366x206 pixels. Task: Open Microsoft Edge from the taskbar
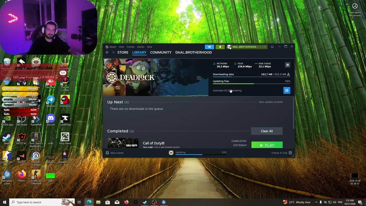pos(89,202)
